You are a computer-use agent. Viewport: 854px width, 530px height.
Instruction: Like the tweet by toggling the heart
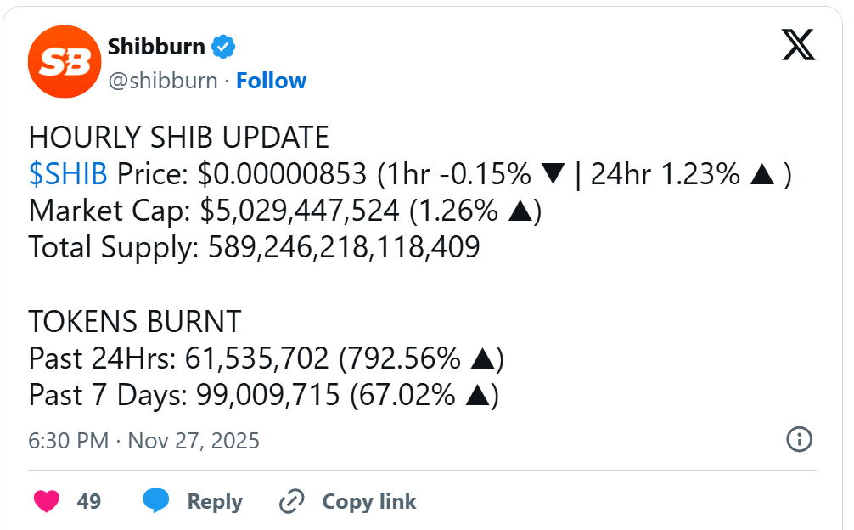pos(46,501)
